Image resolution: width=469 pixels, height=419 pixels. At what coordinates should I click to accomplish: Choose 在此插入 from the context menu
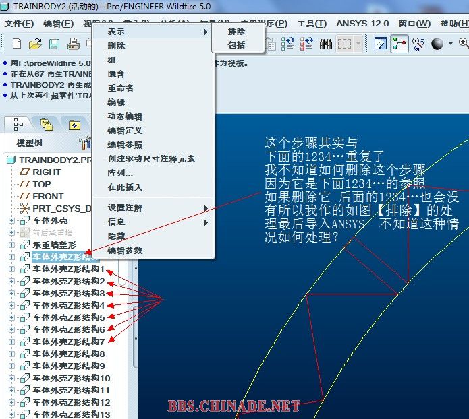[x=153, y=187]
